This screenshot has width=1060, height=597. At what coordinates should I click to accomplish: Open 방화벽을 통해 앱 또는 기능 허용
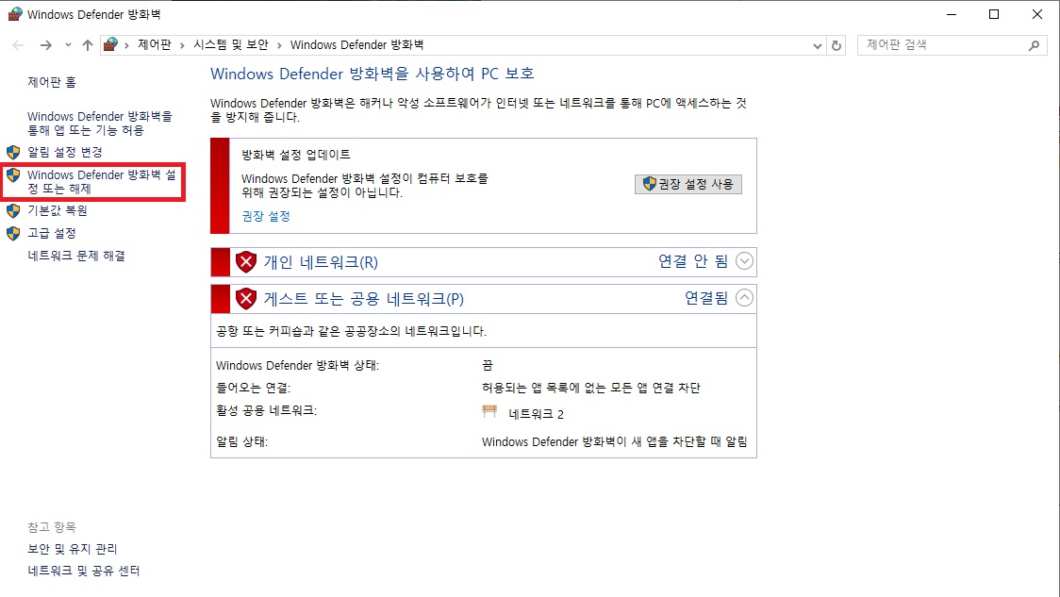(x=100, y=123)
